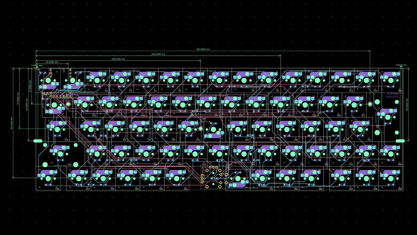This screenshot has width=417, height=235.
Task: Select the S0 switch reference label
Action: pyautogui.click(x=39, y=70)
